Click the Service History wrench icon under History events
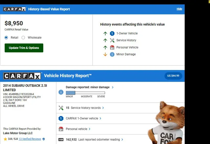Image resolution: width=210 pixels, height=144 pixels. 112,40
